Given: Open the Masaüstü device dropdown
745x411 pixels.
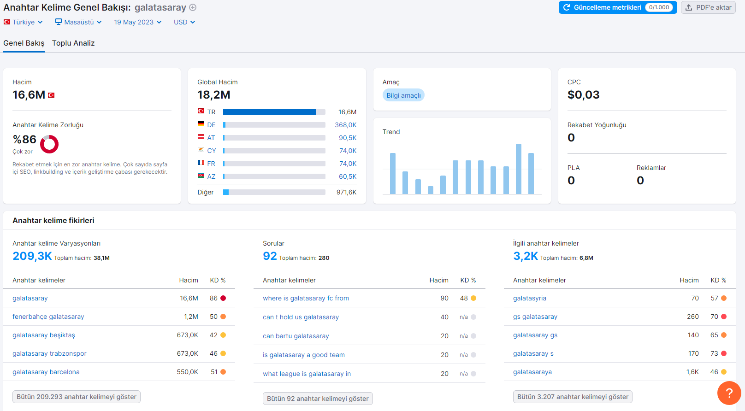Looking at the screenshot, I should (x=78, y=22).
